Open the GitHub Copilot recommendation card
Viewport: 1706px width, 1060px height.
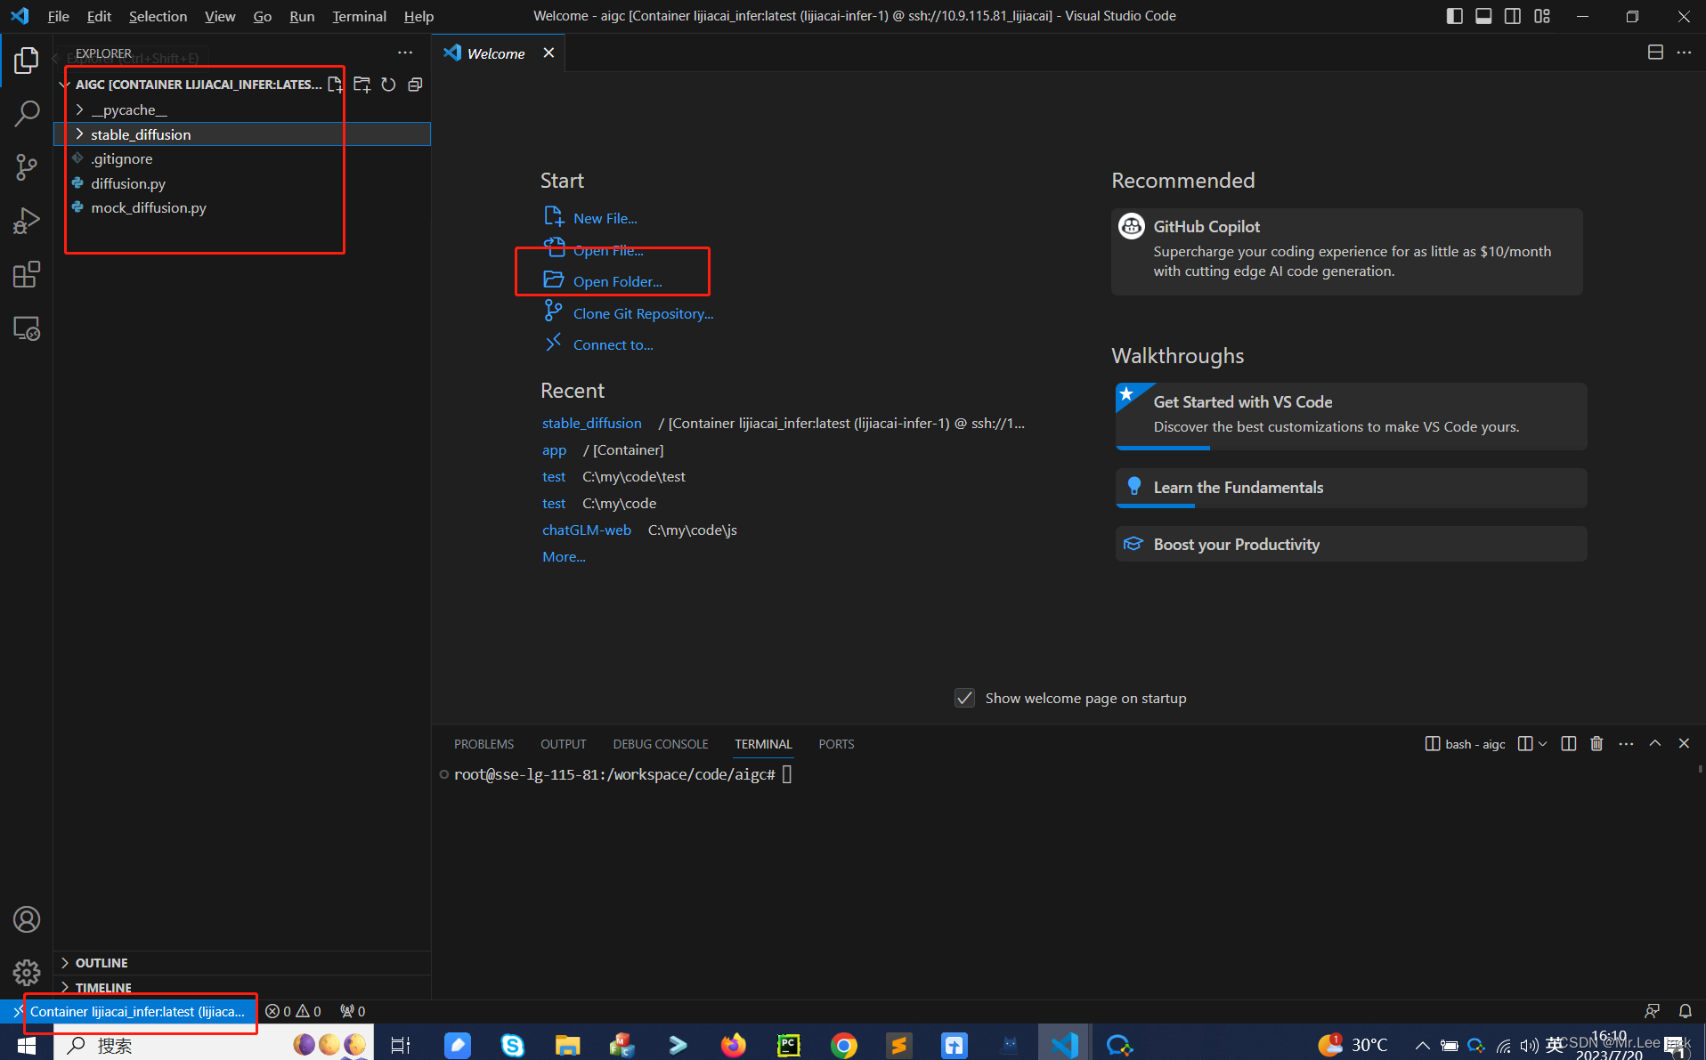click(1346, 251)
